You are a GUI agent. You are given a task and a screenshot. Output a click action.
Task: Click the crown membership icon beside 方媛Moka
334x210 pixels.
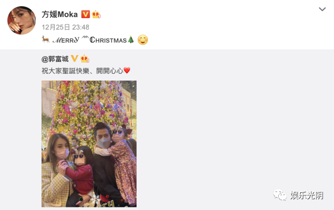[96, 14]
